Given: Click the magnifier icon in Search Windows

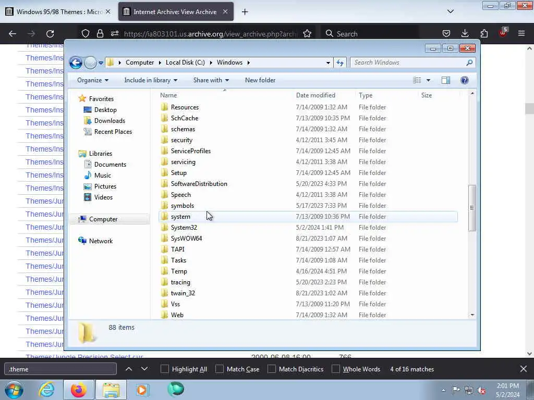Looking at the screenshot, I should (x=469, y=63).
